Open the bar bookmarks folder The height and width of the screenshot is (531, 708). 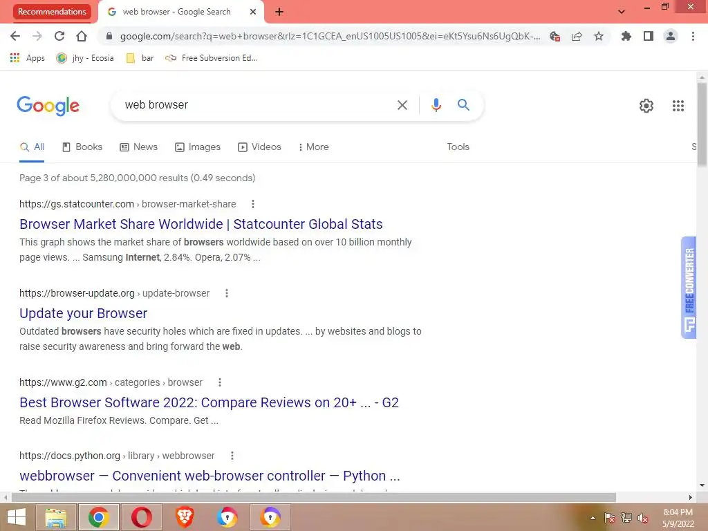click(140, 58)
